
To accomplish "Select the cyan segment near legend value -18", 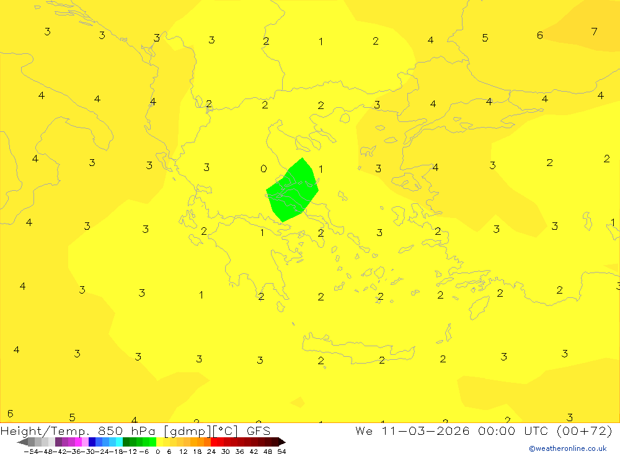I will coord(120,442).
